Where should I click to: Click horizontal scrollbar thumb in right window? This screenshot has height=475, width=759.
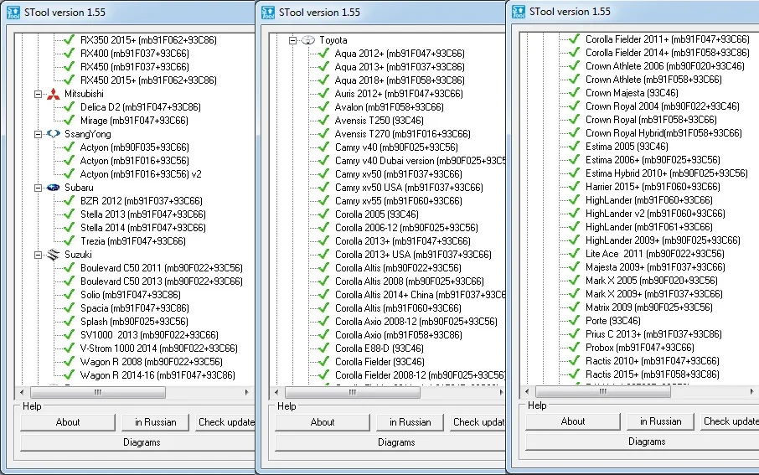pos(602,391)
